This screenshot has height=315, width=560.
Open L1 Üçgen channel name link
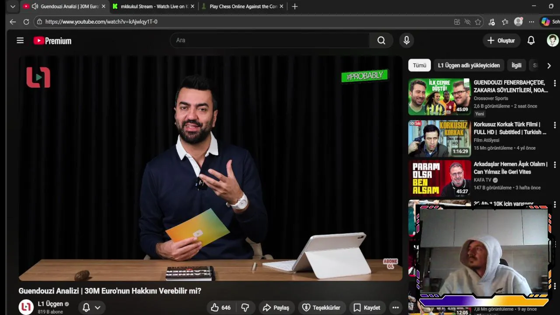click(x=50, y=304)
